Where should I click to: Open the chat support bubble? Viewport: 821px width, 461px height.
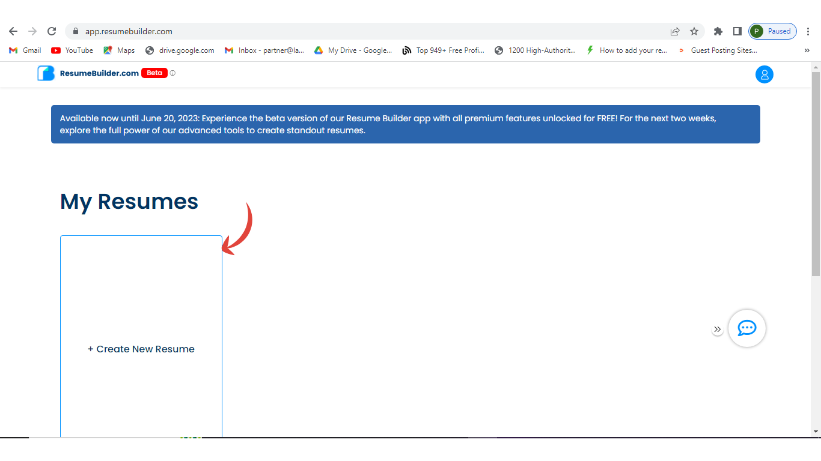click(746, 328)
